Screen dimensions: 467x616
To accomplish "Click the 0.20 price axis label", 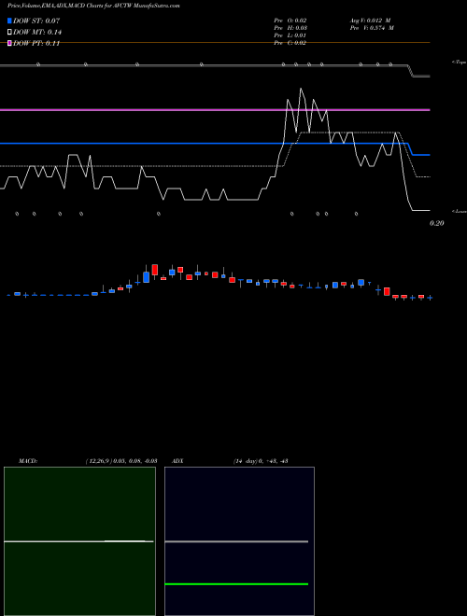I will (x=437, y=223).
